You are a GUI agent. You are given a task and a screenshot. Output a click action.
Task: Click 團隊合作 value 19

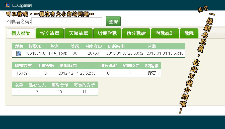(60, 92)
